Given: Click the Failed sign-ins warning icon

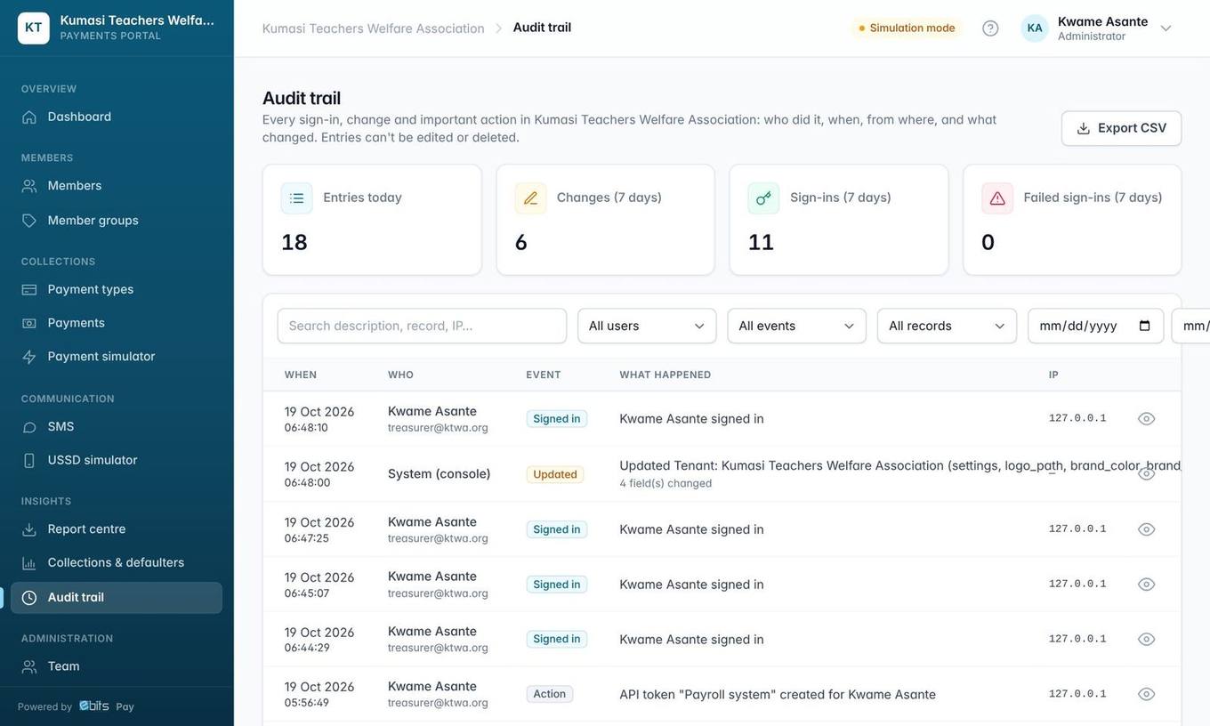Looking at the screenshot, I should click(x=997, y=198).
